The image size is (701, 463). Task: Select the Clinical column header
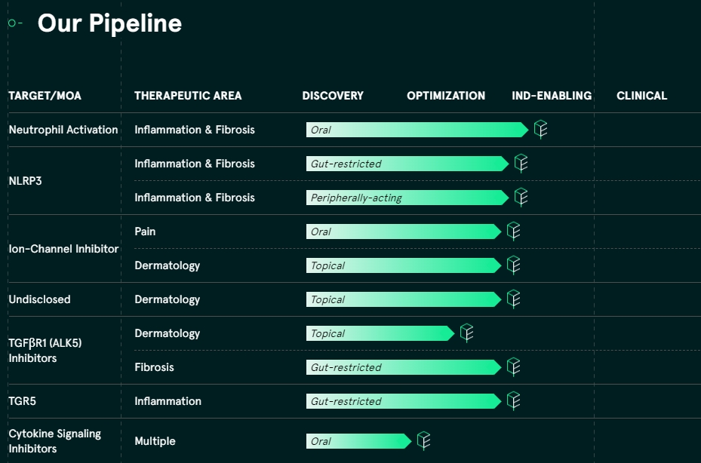point(641,96)
